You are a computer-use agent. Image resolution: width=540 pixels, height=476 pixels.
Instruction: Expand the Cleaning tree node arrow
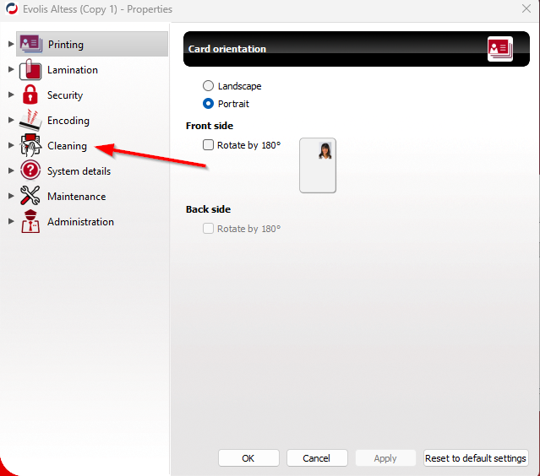[11, 145]
